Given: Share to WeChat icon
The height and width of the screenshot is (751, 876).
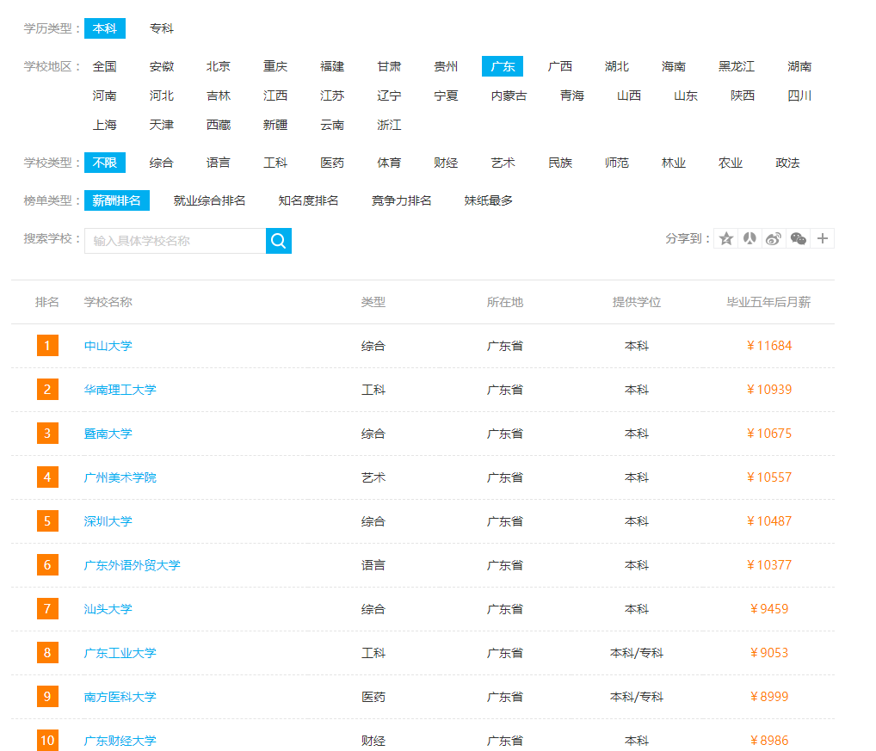Looking at the screenshot, I should [x=798, y=238].
